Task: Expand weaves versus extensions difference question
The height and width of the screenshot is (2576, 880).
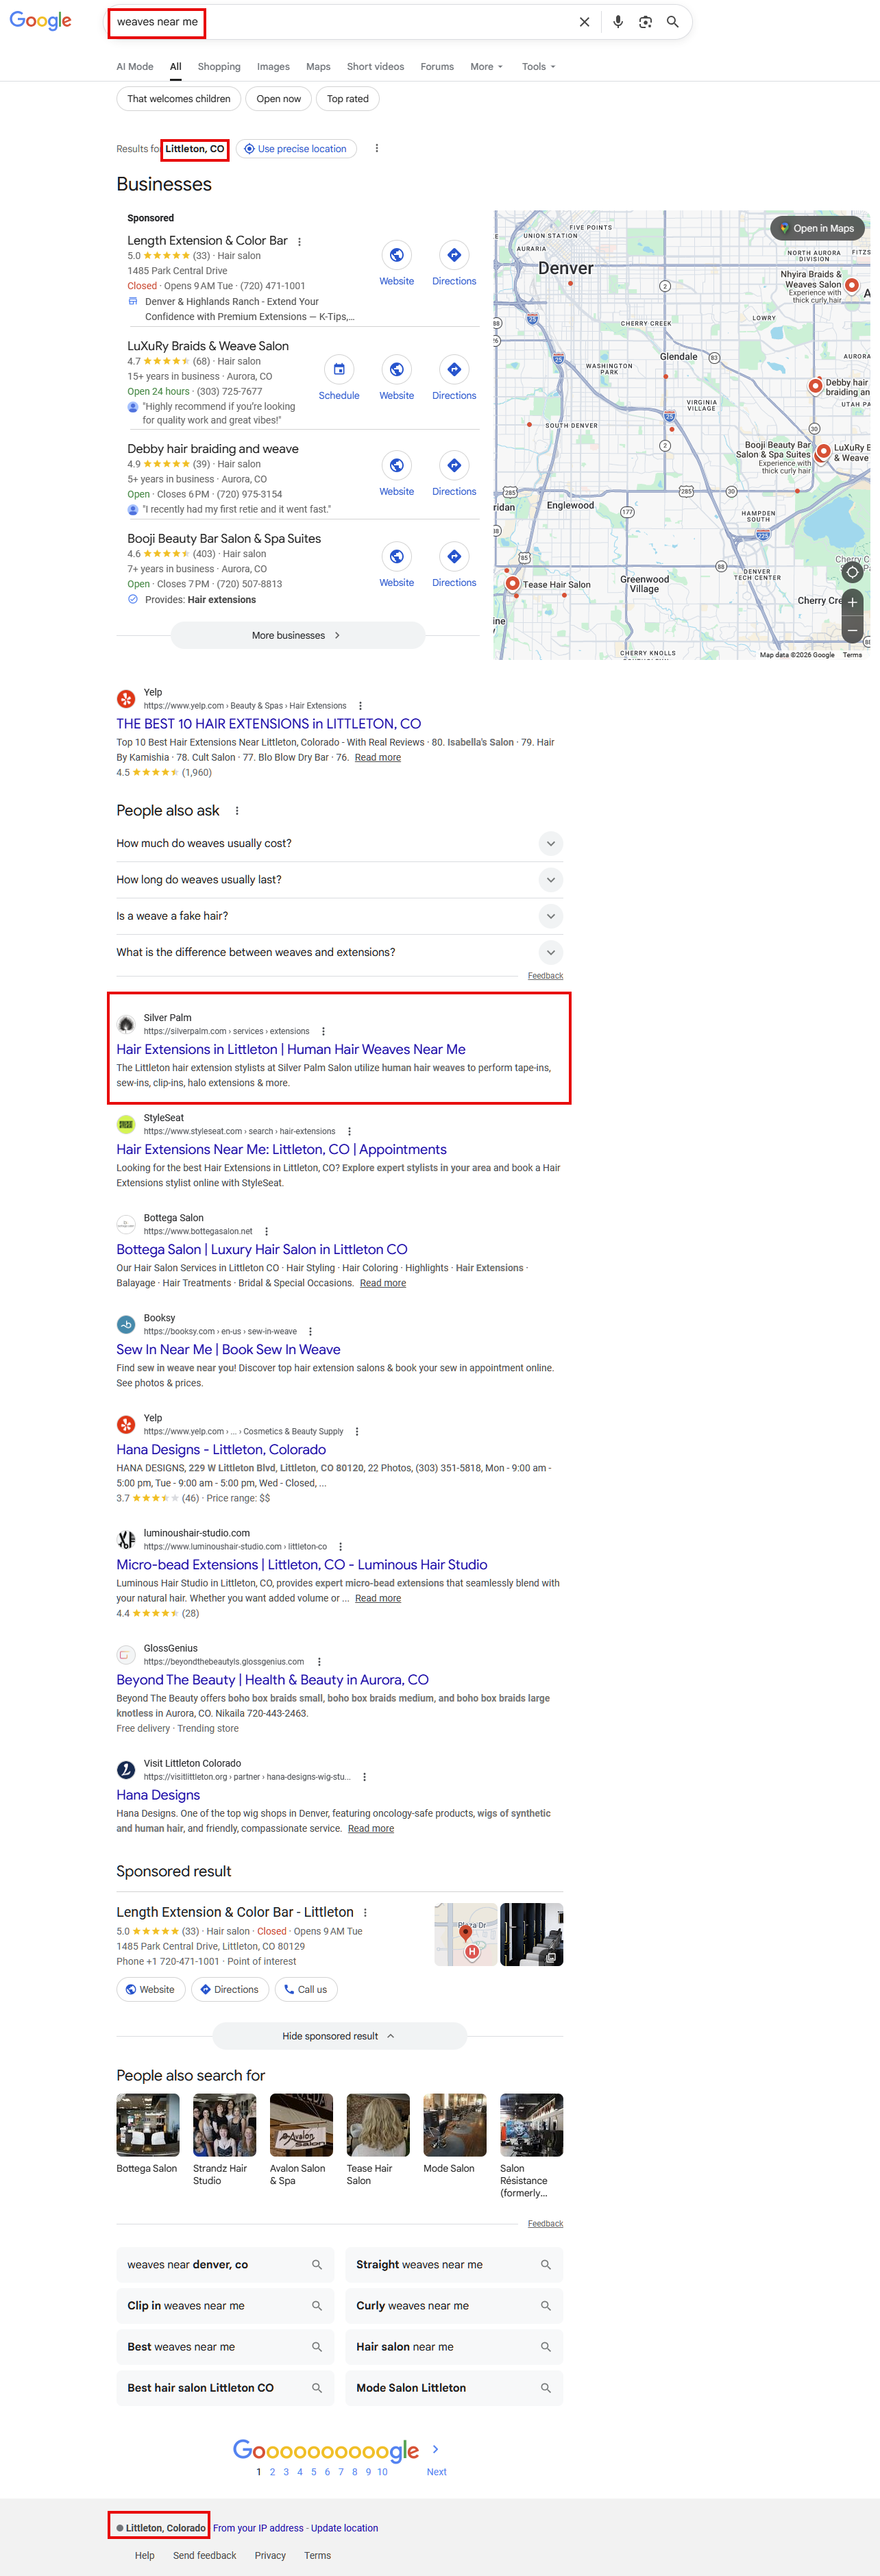Action: click(340, 952)
